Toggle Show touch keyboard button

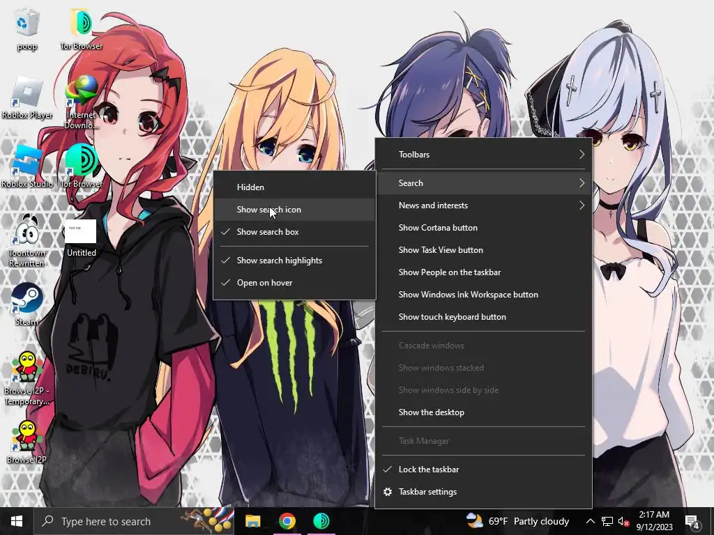point(483,317)
